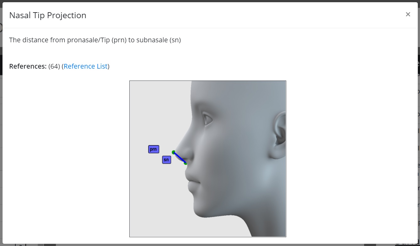The width and height of the screenshot is (420, 246).
Task: Click the bold 'References:' label
Action: point(28,66)
